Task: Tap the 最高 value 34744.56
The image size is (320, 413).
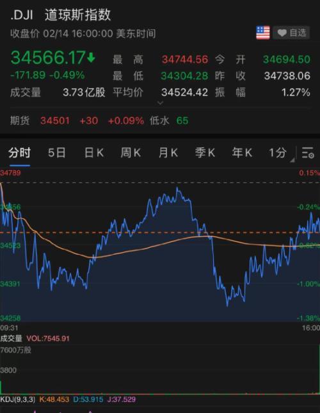Action: (185, 60)
